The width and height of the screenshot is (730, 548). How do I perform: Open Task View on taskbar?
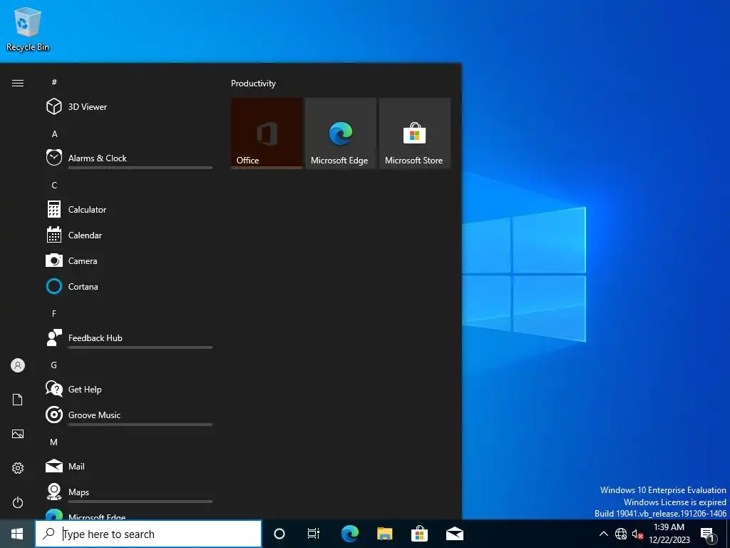(x=314, y=534)
